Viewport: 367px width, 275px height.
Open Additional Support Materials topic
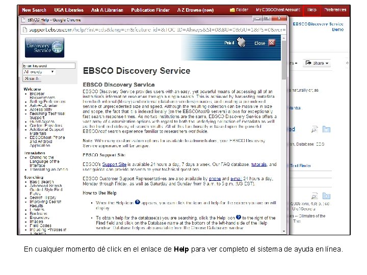(46, 131)
